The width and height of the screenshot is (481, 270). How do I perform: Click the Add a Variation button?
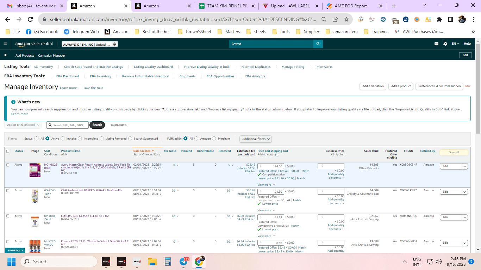click(x=373, y=86)
